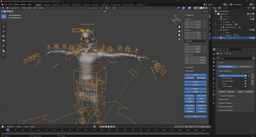Select the Scale tool

coord(4,36)
